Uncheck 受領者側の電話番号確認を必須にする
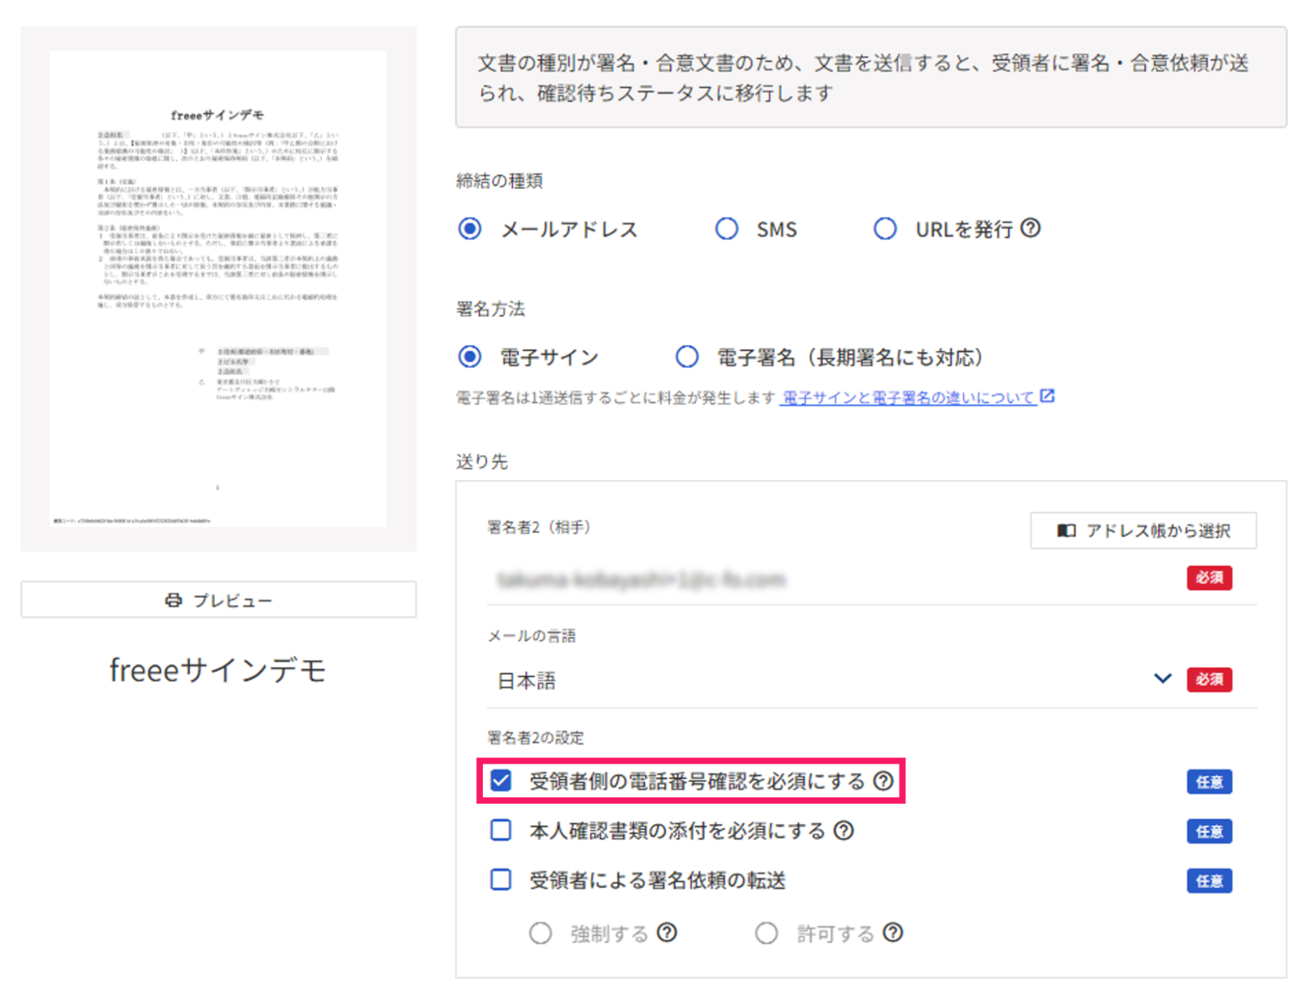Viewport: 1315px width, 1005px height. point(501,781)
